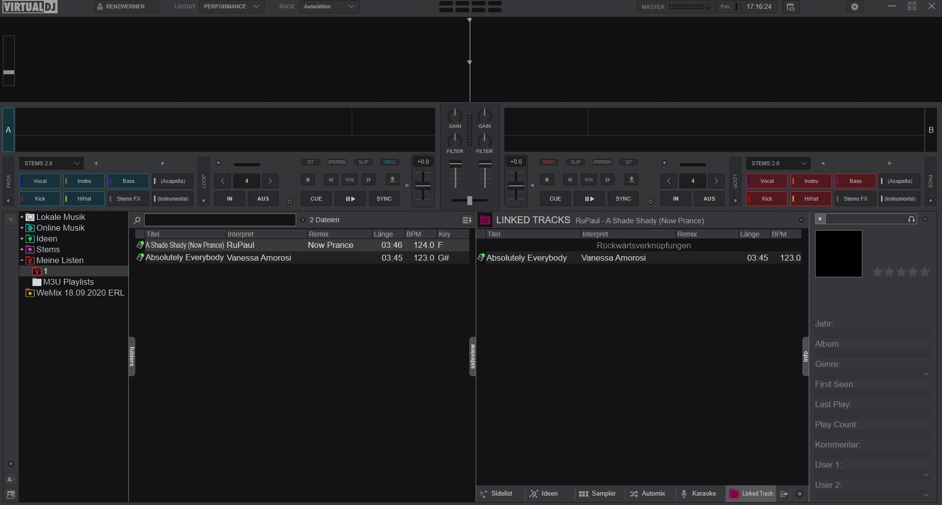Toggle SLIP mode on deck A
The width and height of the screenshot is (942, 505).
363,162
